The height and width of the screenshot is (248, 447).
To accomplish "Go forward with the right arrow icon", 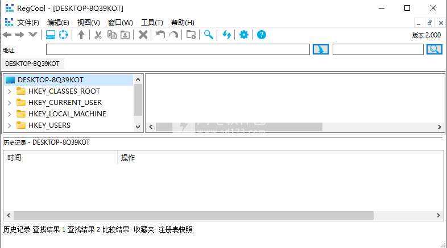I will (20, 35).
